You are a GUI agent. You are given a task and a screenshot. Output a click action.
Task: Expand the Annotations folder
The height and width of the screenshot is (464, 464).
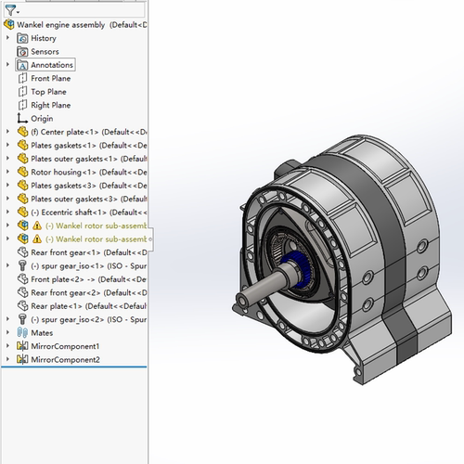(7, 64)
